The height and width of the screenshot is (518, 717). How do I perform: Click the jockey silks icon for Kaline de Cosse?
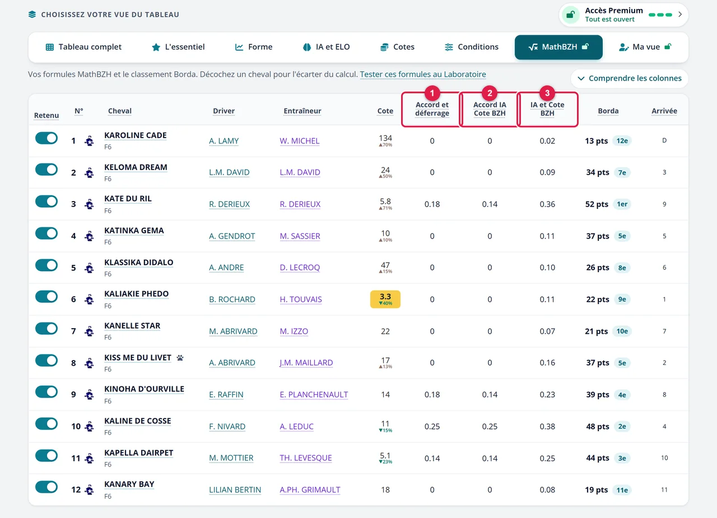tap(89, 426)
